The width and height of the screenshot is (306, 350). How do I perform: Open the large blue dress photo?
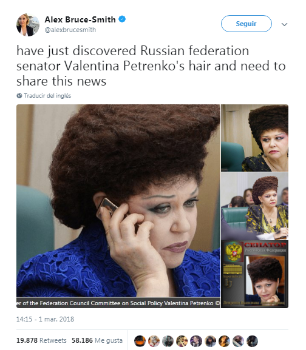click(x=118, y=206)
